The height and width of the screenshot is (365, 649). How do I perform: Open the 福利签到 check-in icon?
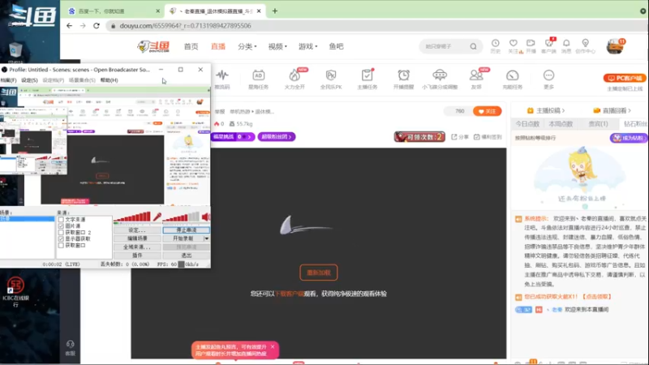[x=488, y=137]
